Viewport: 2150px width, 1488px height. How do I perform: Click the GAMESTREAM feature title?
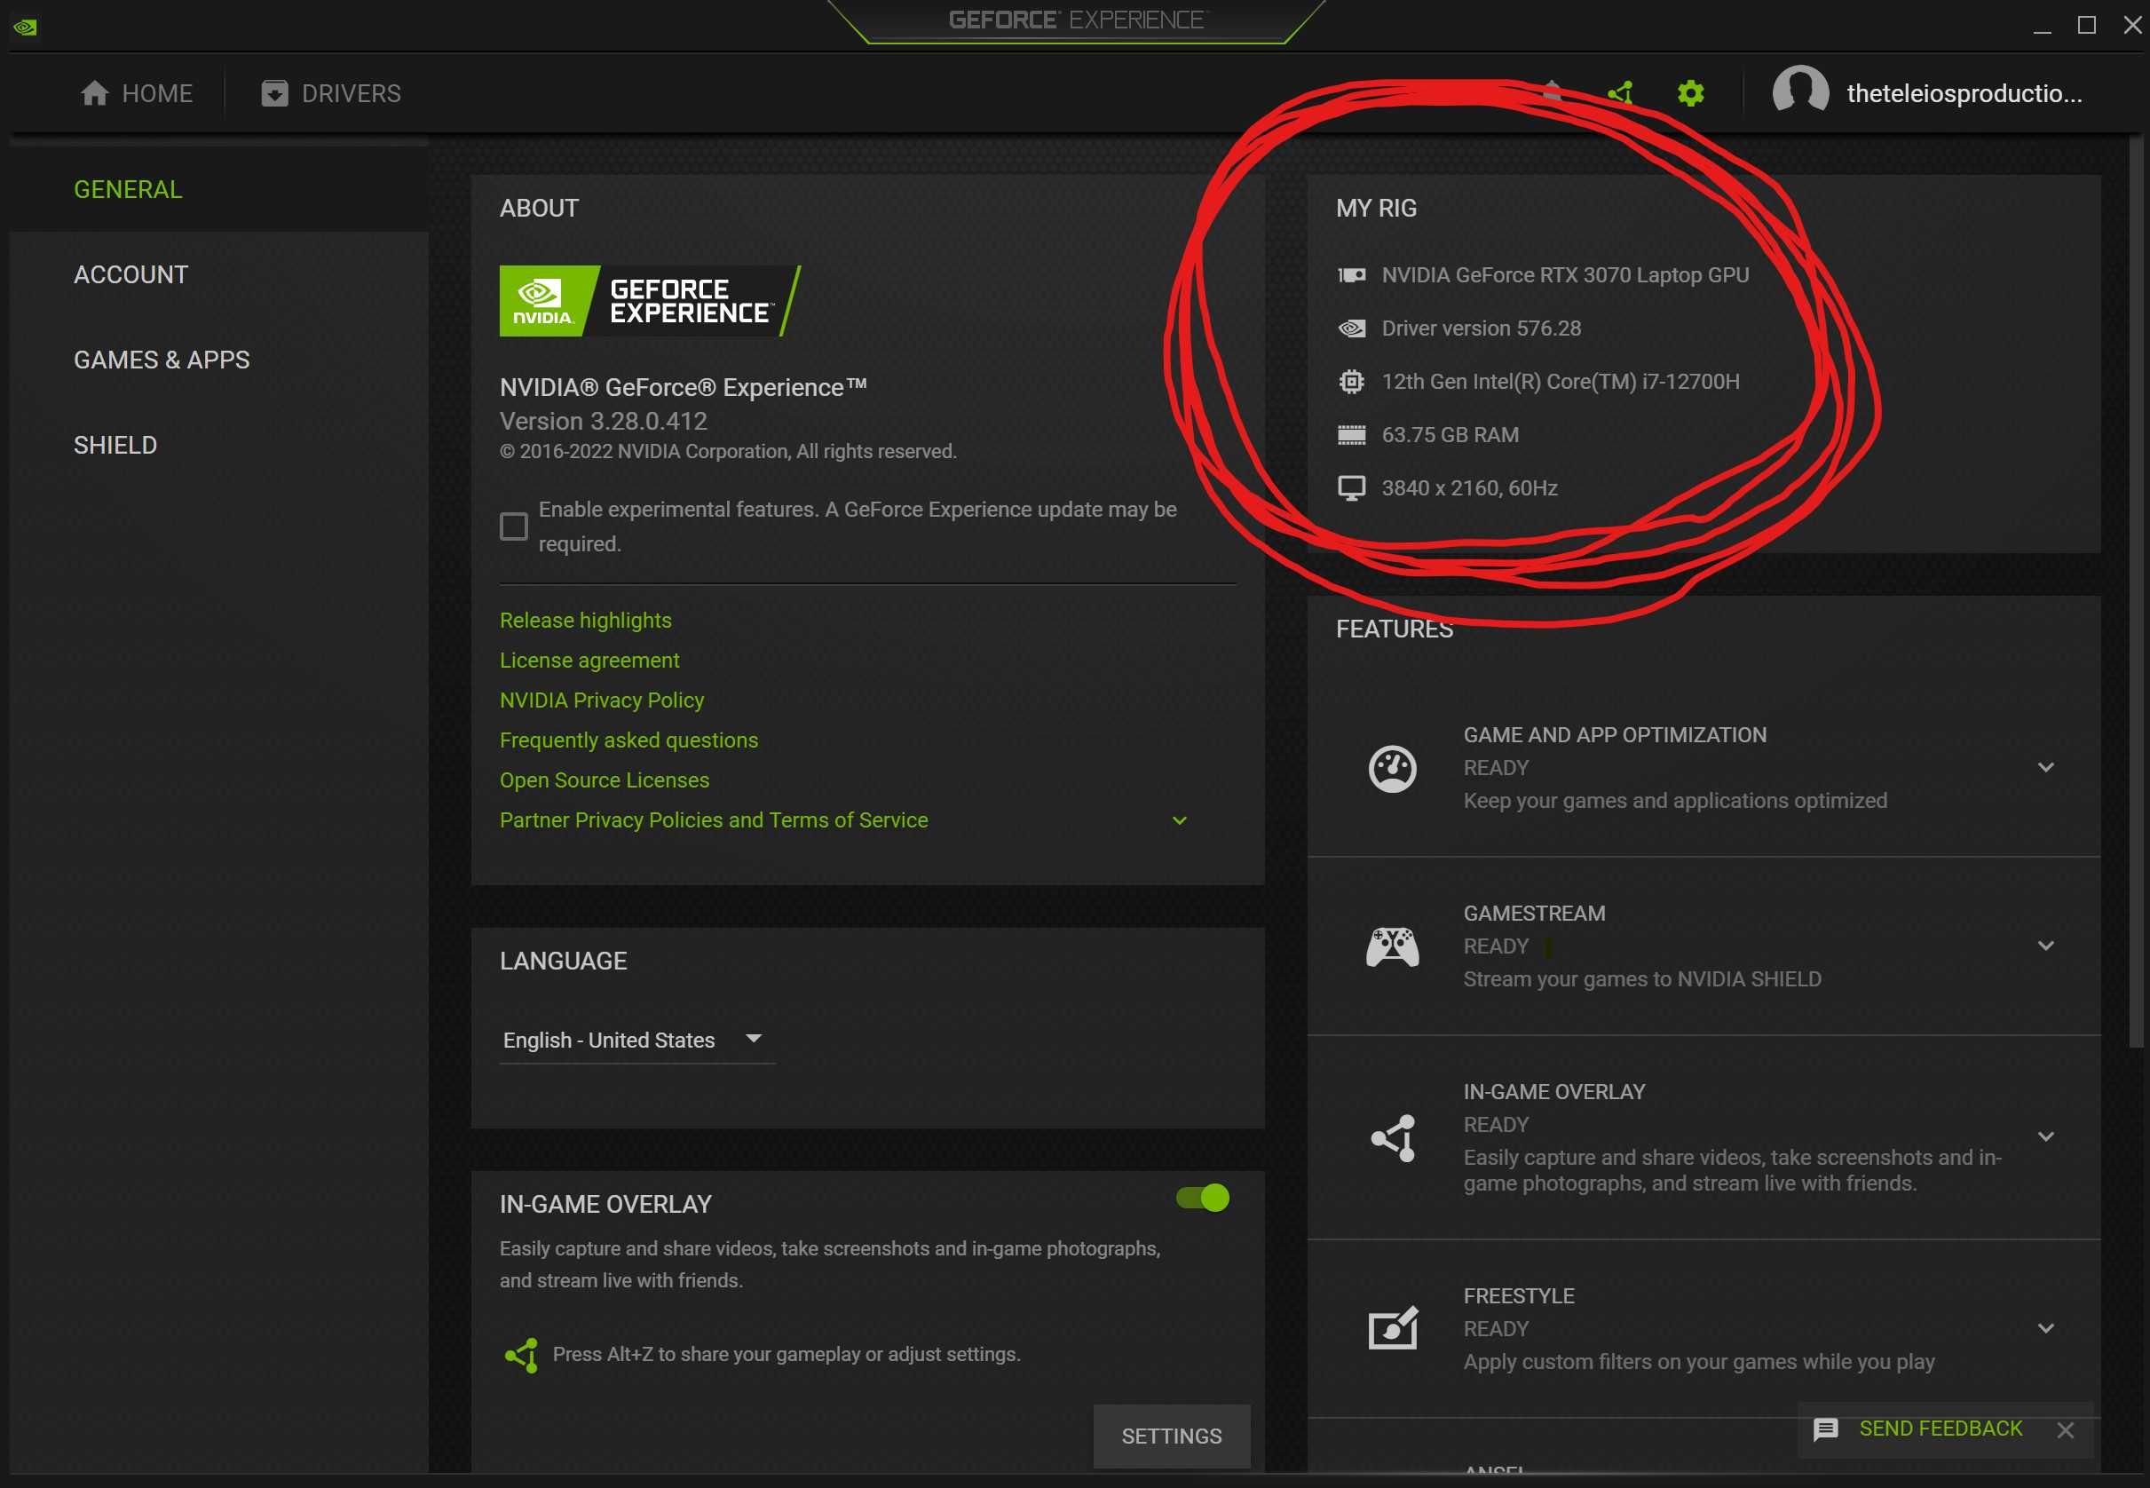[x=1534, y=914]
